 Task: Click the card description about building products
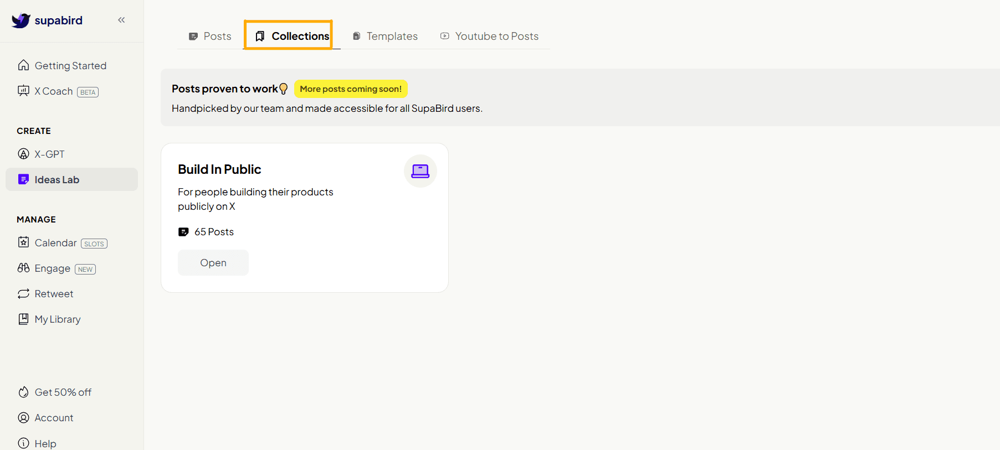pyautogui.click(x=255, y=199)
